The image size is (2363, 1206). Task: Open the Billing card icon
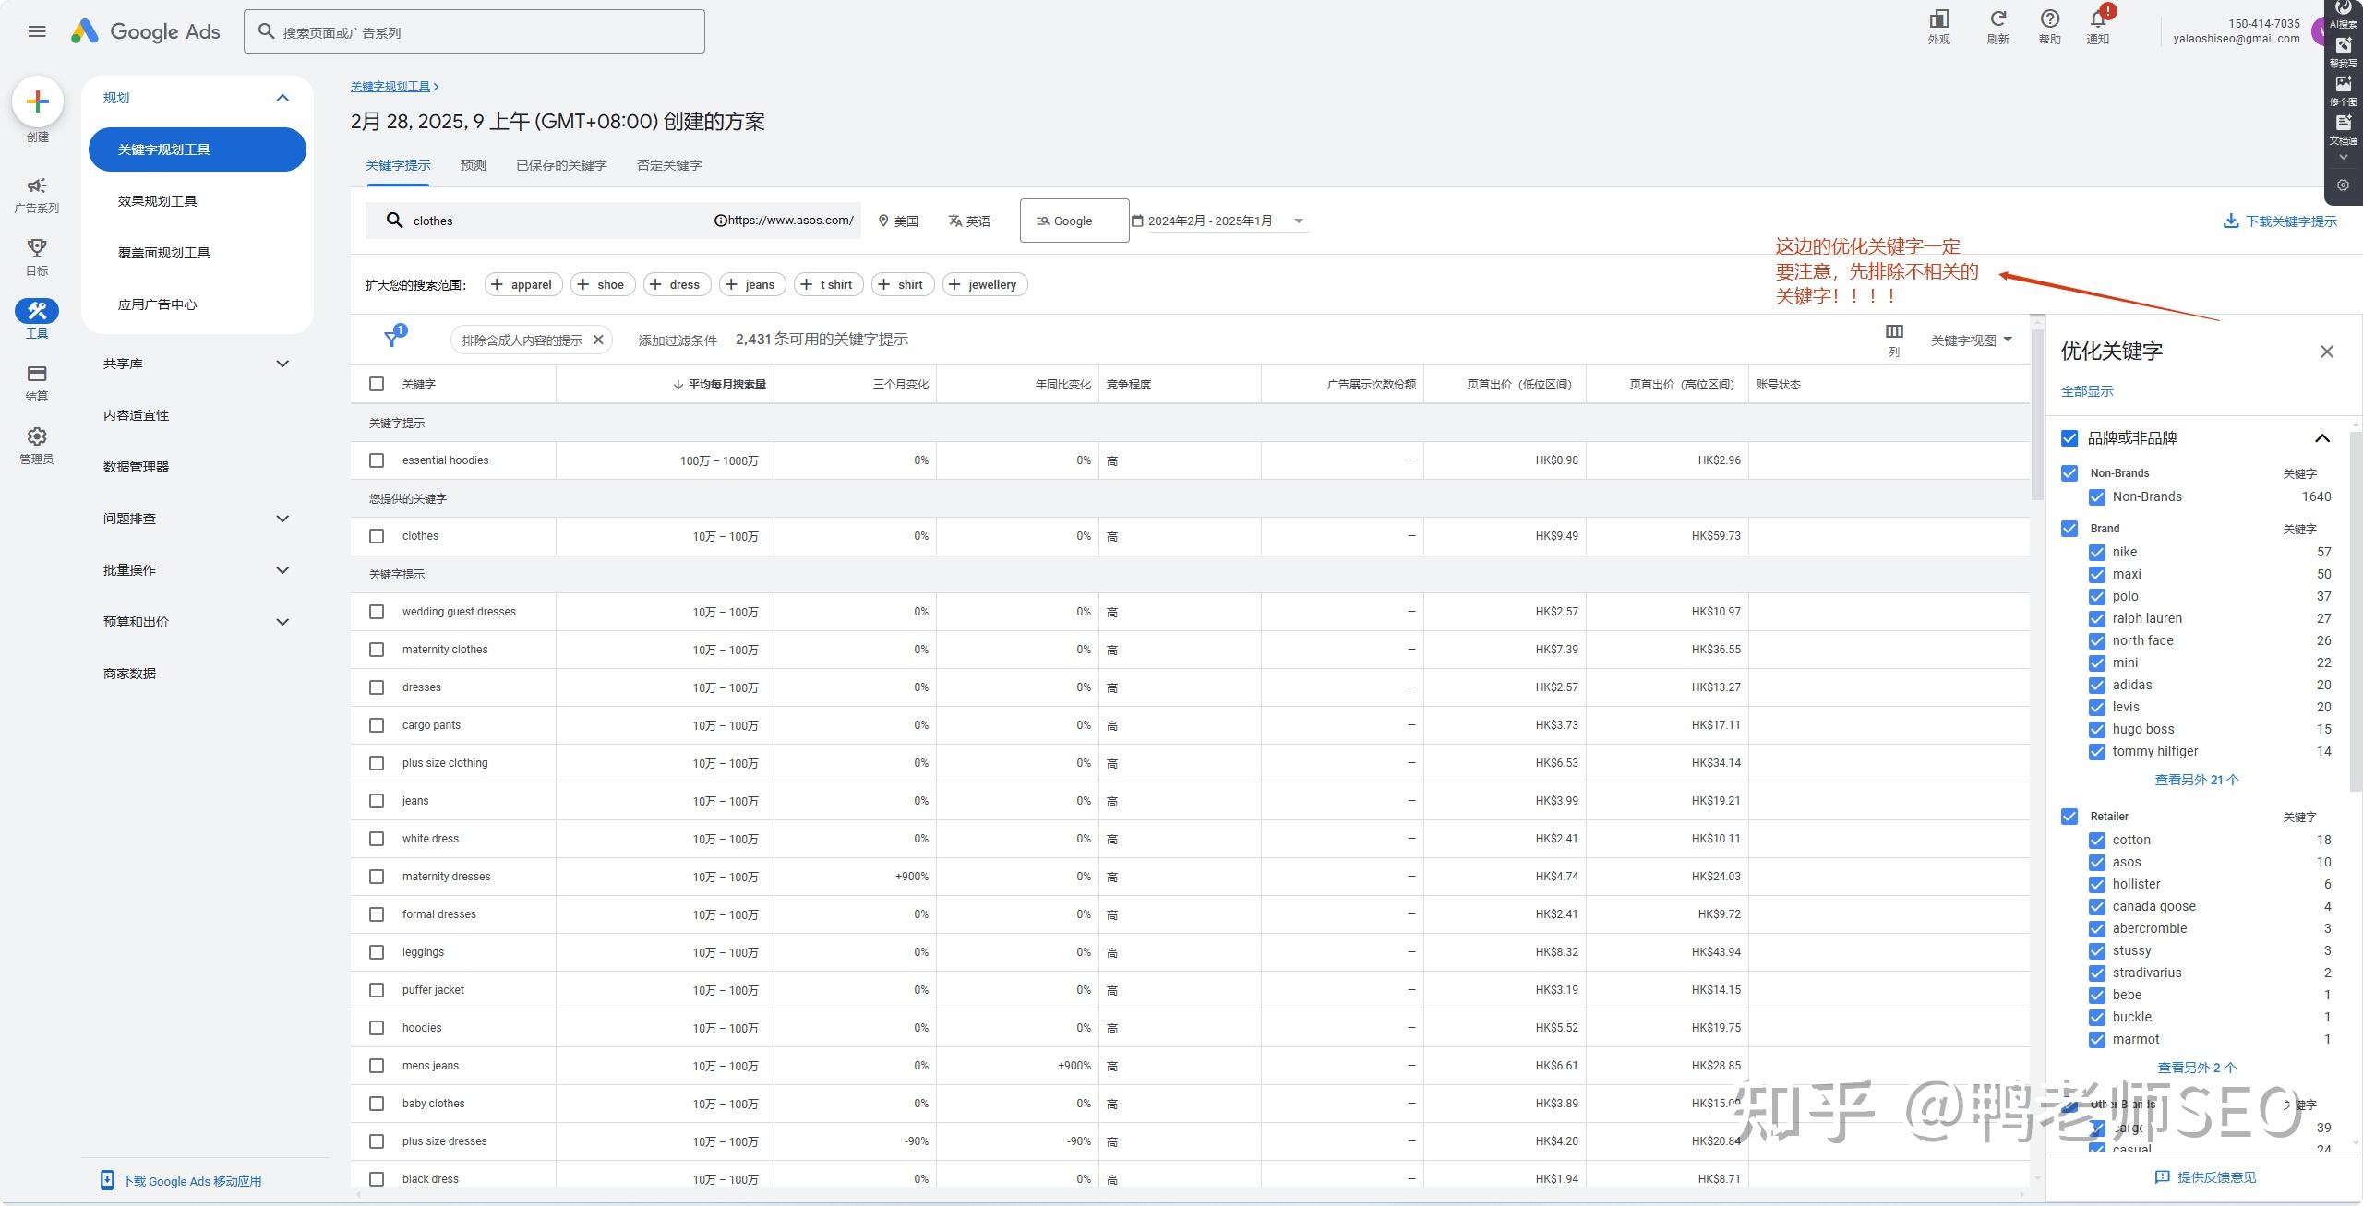pos(37,374)
